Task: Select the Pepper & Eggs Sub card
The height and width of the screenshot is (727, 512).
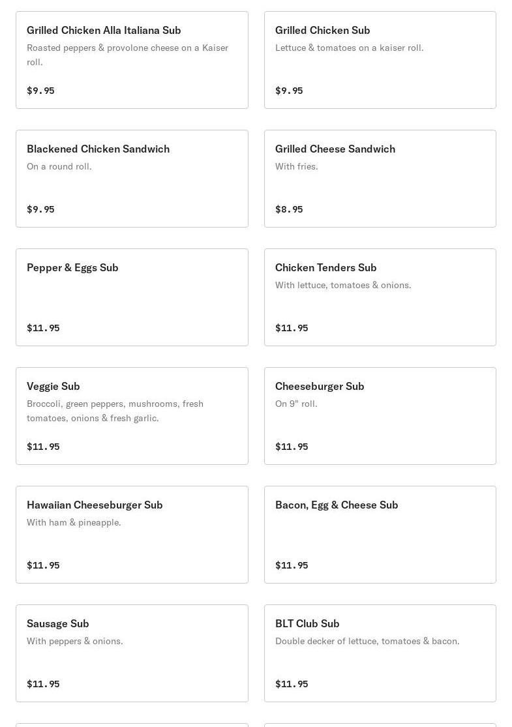Action: click(x=132, y=297)
